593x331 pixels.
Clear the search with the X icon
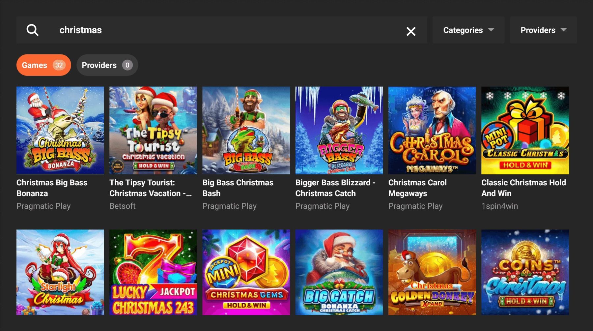point(411,31)
